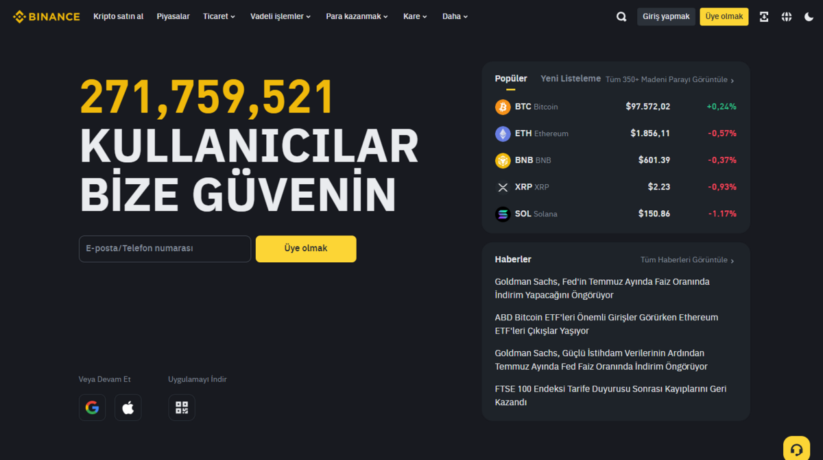
Task: Click the BNB price $601.39
Action: 654,160
